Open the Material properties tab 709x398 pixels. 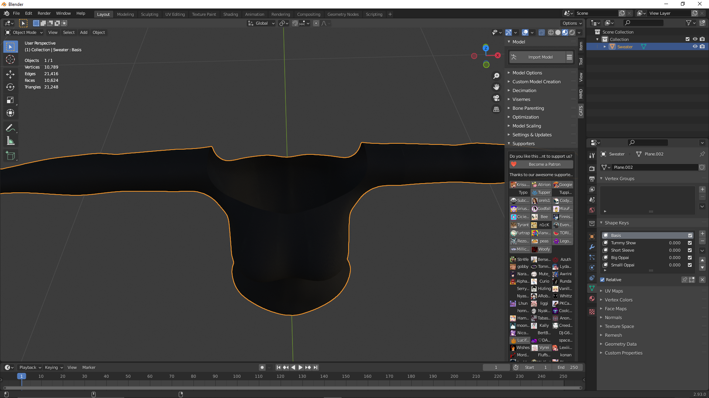(592, 298)
